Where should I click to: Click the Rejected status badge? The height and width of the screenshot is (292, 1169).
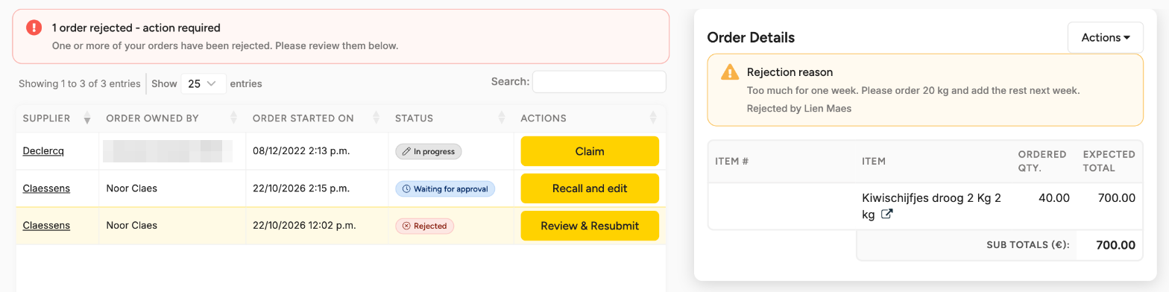(424, 226)
